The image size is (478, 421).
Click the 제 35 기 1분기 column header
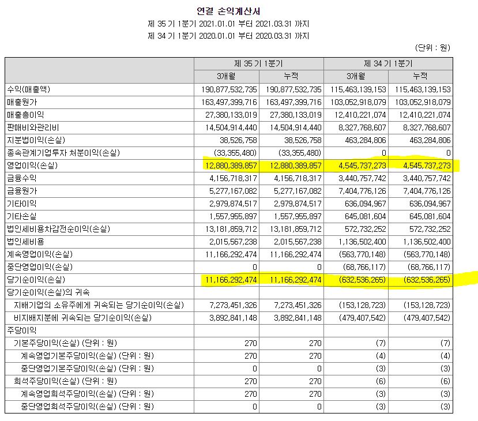[258, 63]
